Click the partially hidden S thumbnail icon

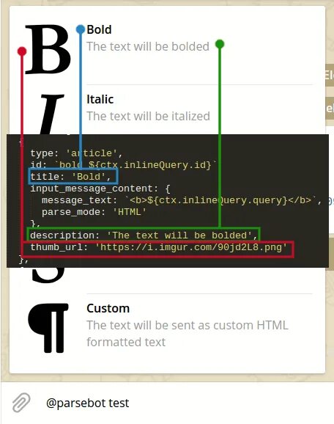coord(48,275)
